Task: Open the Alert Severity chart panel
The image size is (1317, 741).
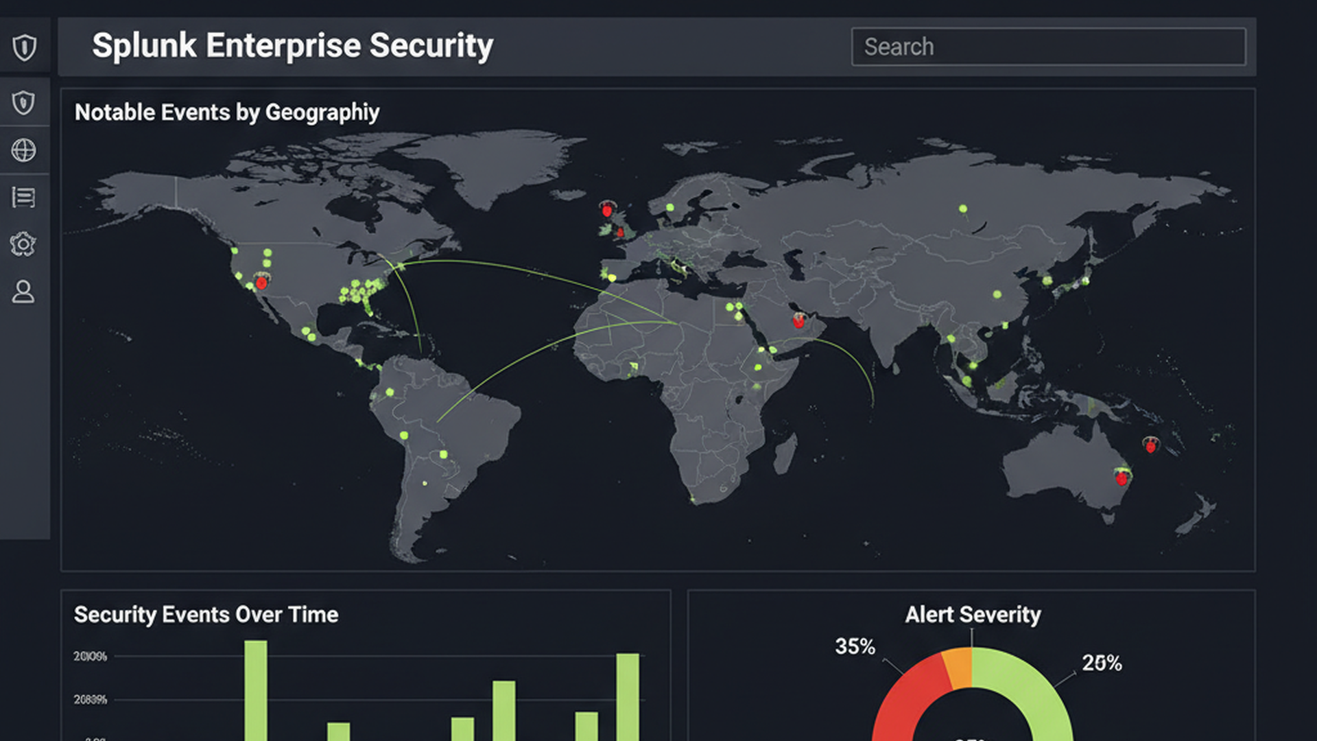Action: (x=973, y=614)
